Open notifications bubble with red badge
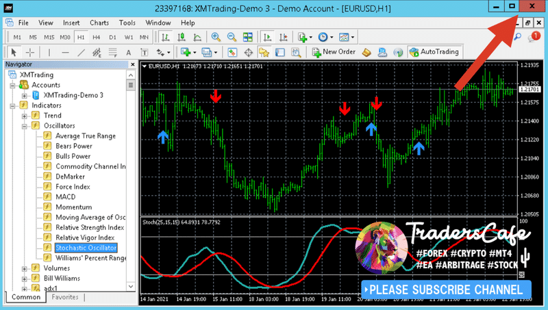The image size is (548, 310). (534, 37)
